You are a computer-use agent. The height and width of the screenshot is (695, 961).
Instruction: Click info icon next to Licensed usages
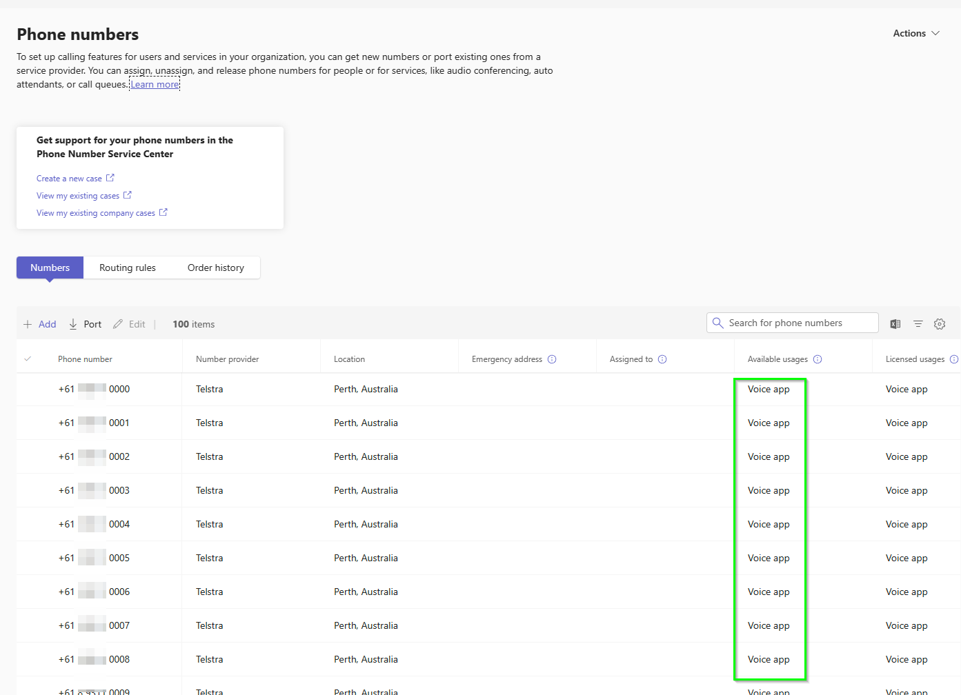click(x=954, y=359)
